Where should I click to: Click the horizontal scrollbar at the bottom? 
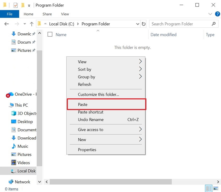pos(109,182)
